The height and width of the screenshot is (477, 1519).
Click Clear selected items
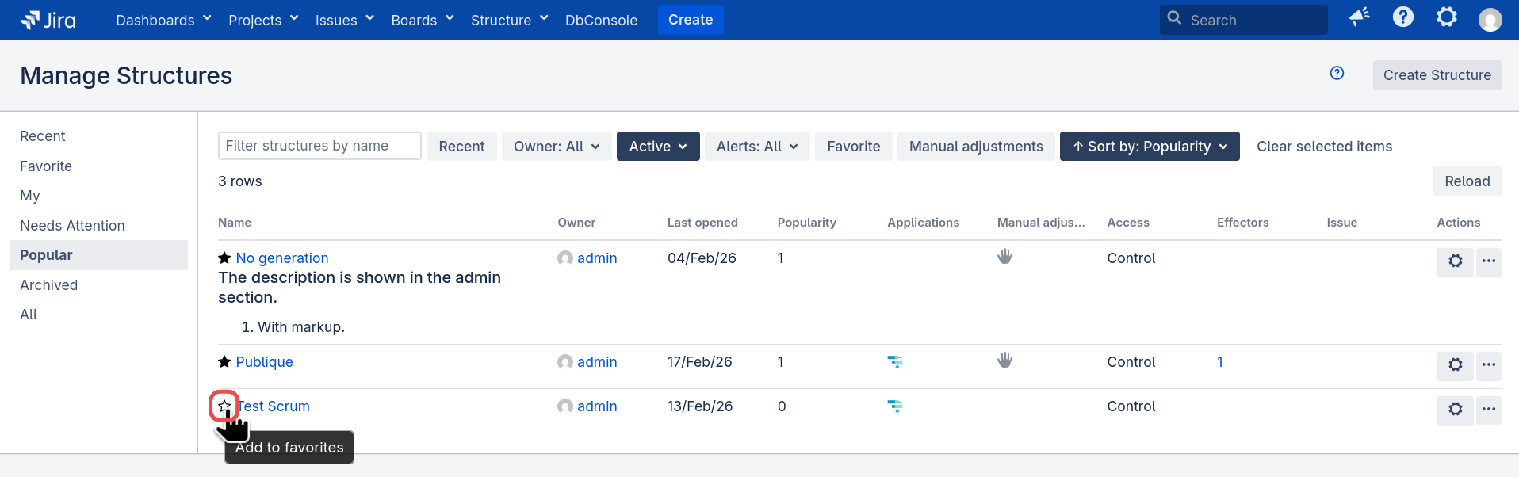point(1324,147)
